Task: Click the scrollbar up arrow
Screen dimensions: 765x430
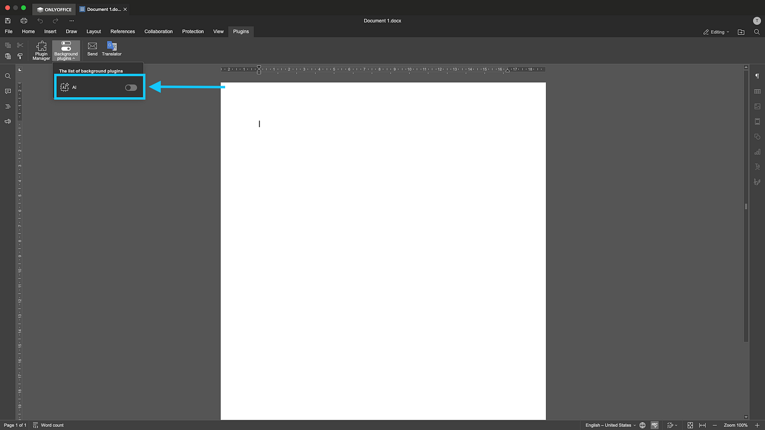Action: click(x=746, y=67)
